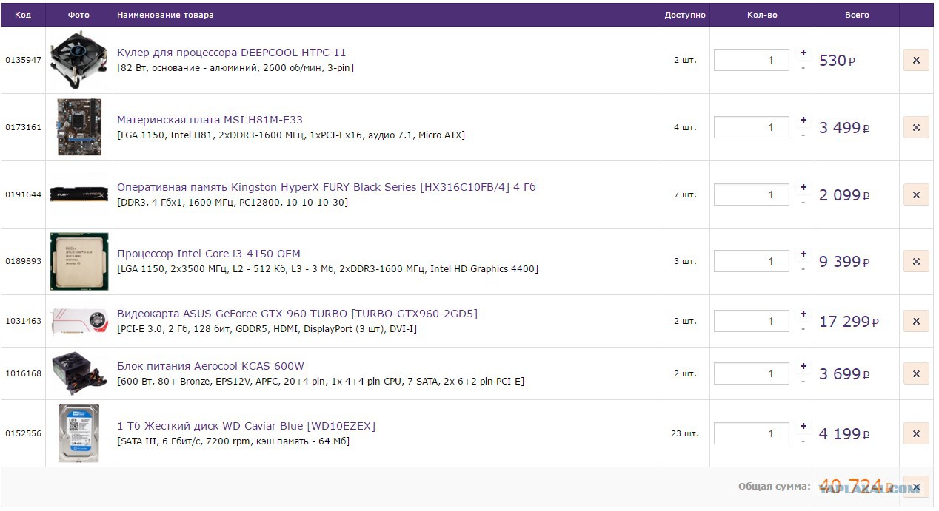View Aerocool power supply photo
The height and width of the screenshot is (511, 939).
click(78, 373)
